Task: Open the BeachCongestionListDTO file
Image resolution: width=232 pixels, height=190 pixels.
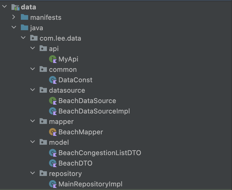Action: tap(100, 153)
